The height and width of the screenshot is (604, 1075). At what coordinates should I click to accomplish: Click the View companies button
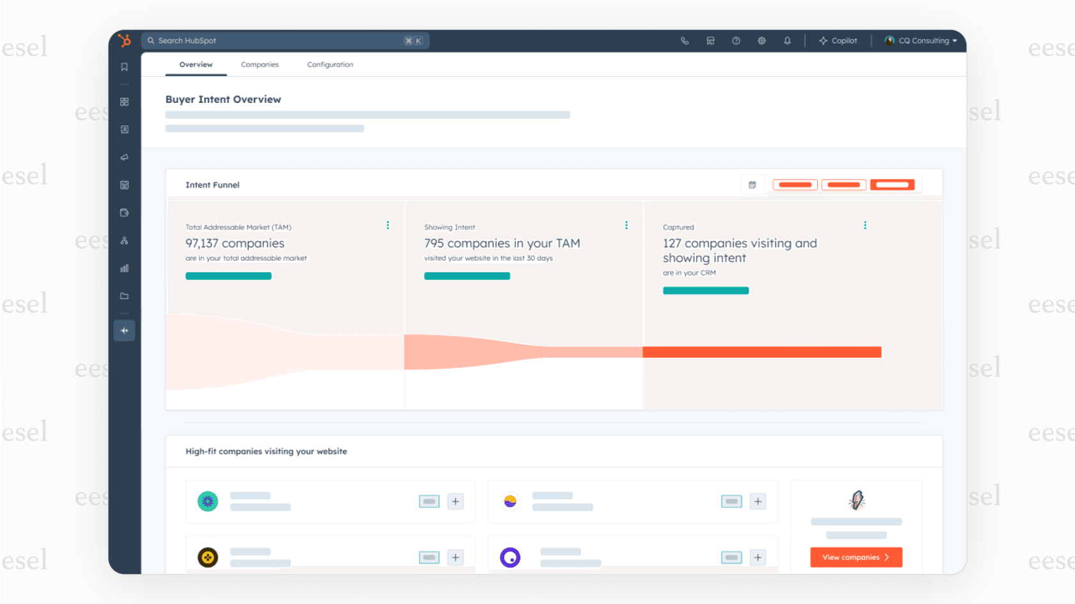click(856, 557)
